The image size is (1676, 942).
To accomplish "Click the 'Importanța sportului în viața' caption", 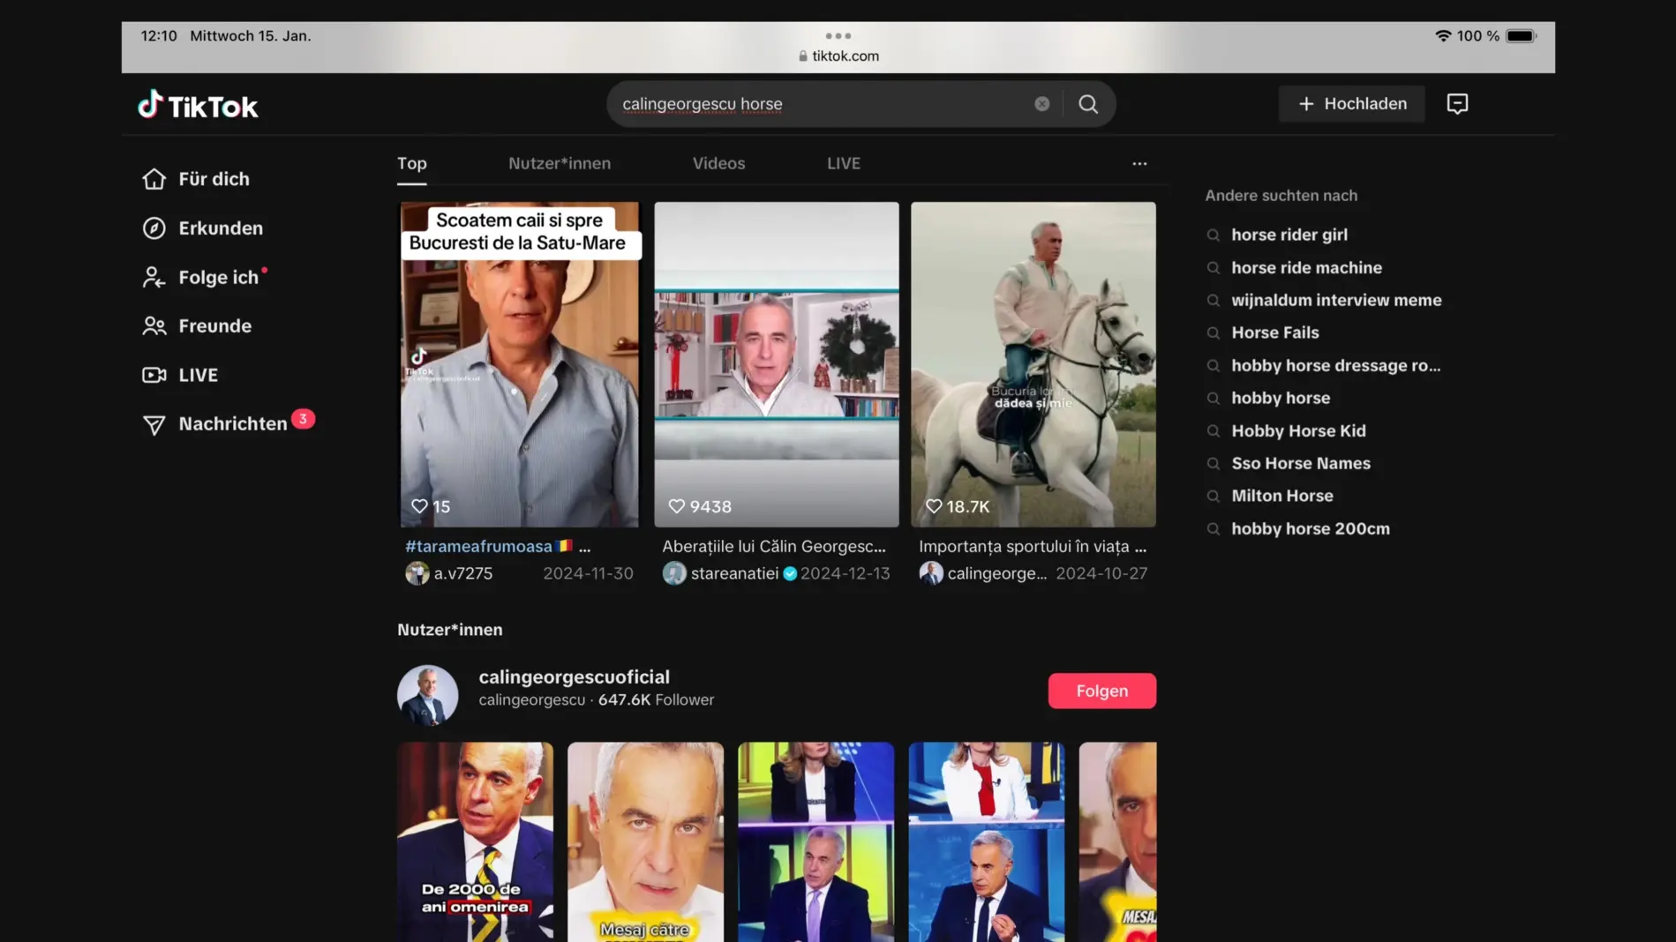I will point(1033,547).
